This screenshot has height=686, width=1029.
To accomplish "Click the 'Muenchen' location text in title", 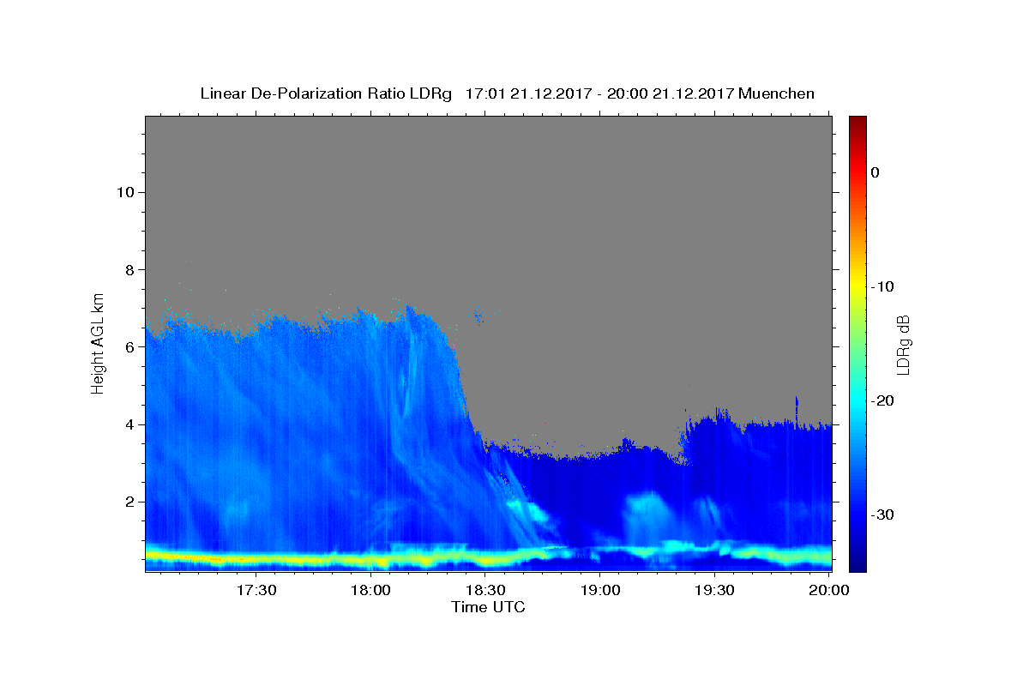I will [x=777, y=93].
